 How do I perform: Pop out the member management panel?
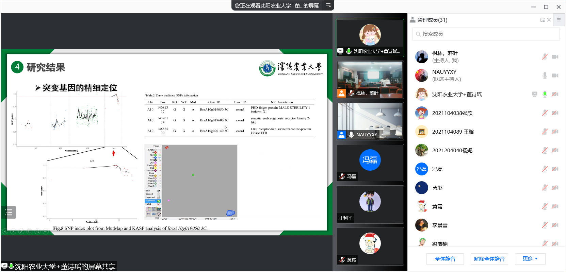[x=542, y=20]
